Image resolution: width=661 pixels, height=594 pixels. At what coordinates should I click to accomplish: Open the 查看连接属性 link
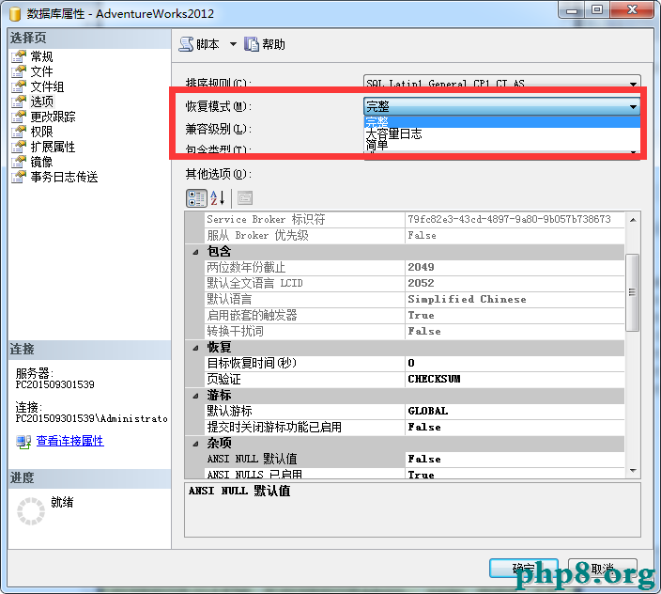(x=70, y=441)
